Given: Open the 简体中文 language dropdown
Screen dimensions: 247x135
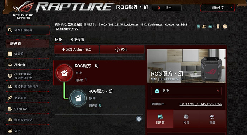Looking at the screenshot, I should pos(218,8).
